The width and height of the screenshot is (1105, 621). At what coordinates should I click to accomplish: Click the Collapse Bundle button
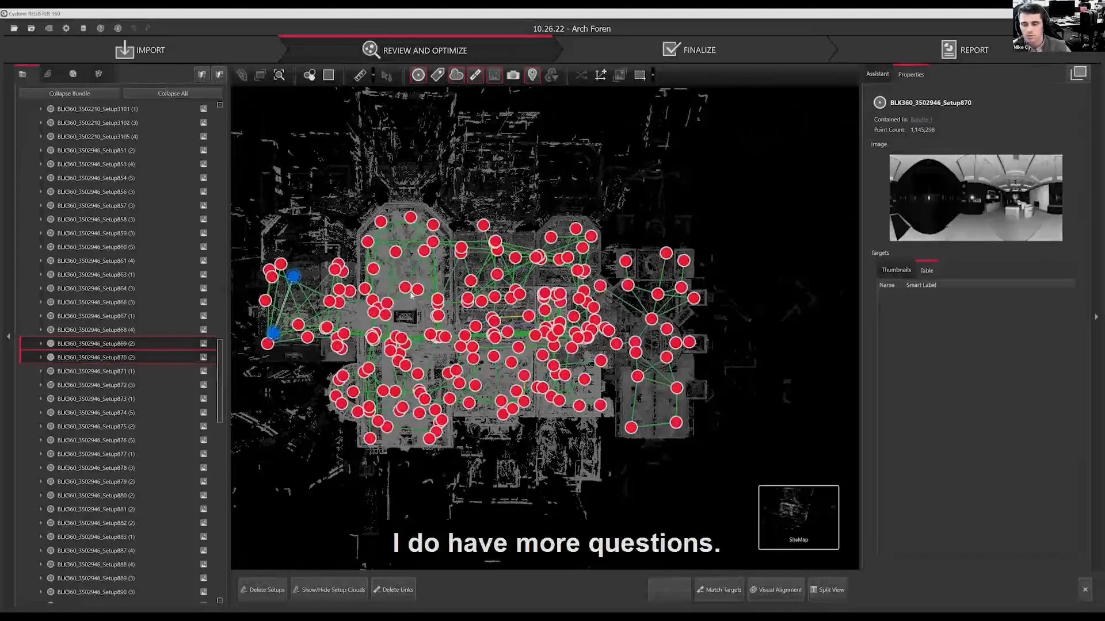click(70, 93)
